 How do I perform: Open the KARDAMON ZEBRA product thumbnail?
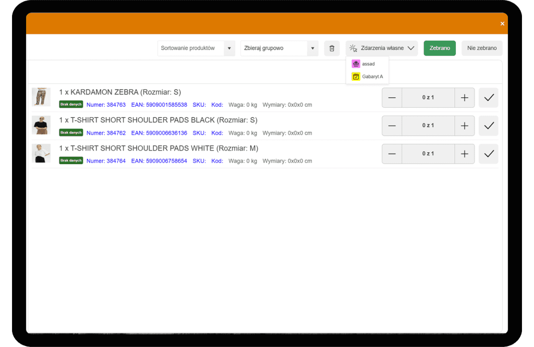pyautogui.click(x=41, y=97)
